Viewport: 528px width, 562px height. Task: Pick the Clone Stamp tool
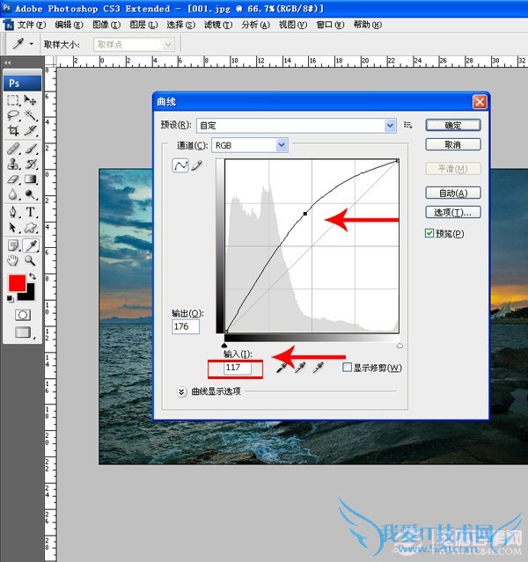click(13, 164)
